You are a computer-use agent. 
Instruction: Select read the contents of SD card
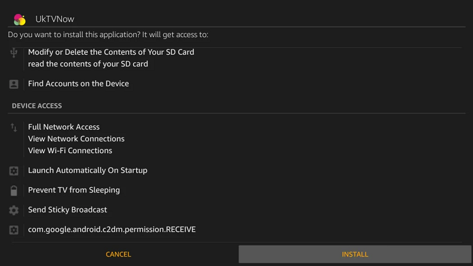tap(88, 64)
